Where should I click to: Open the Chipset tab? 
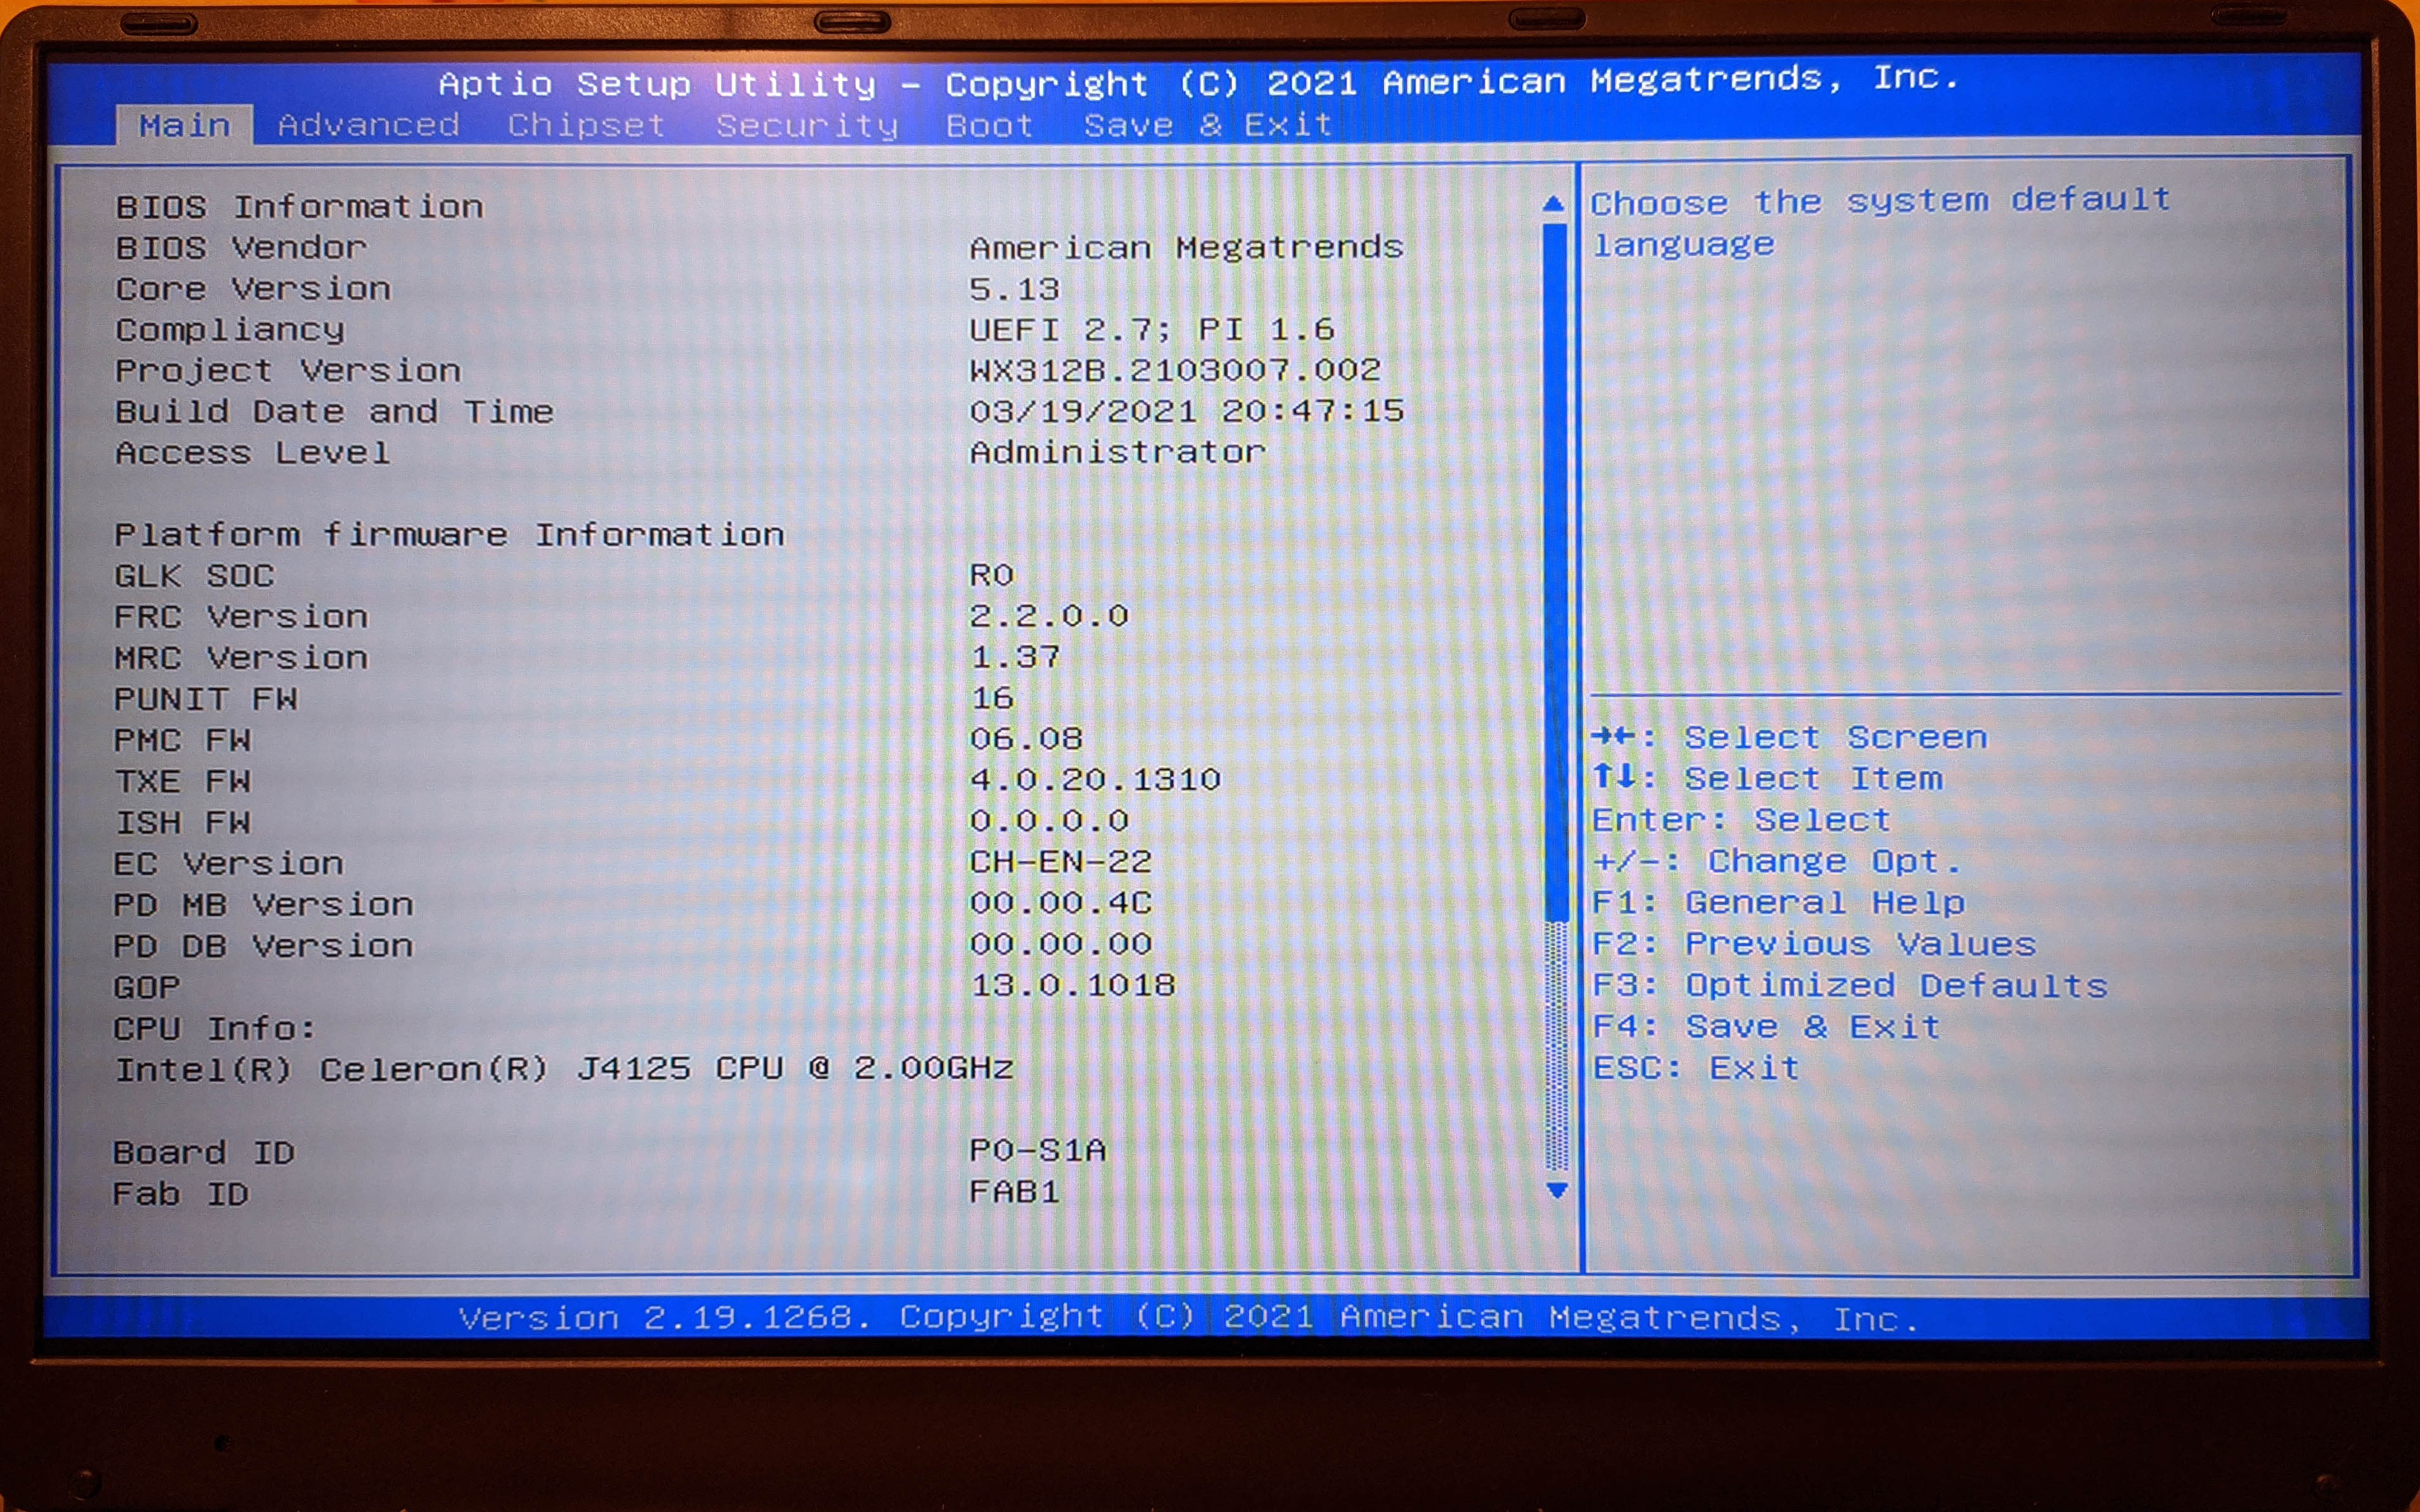point(586,125)
